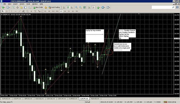Open the View menu
180x104 pixels.
[10, 4]
